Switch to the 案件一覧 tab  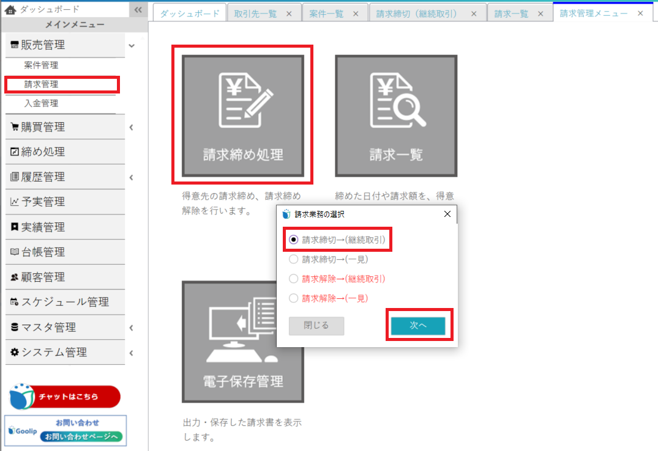[326, 13]
